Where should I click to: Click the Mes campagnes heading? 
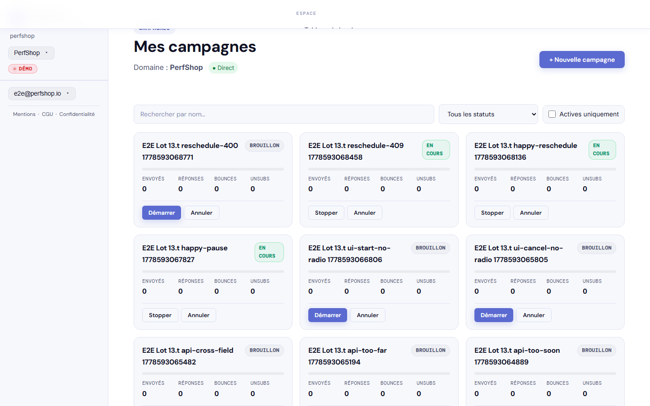(x=195, y=47)
